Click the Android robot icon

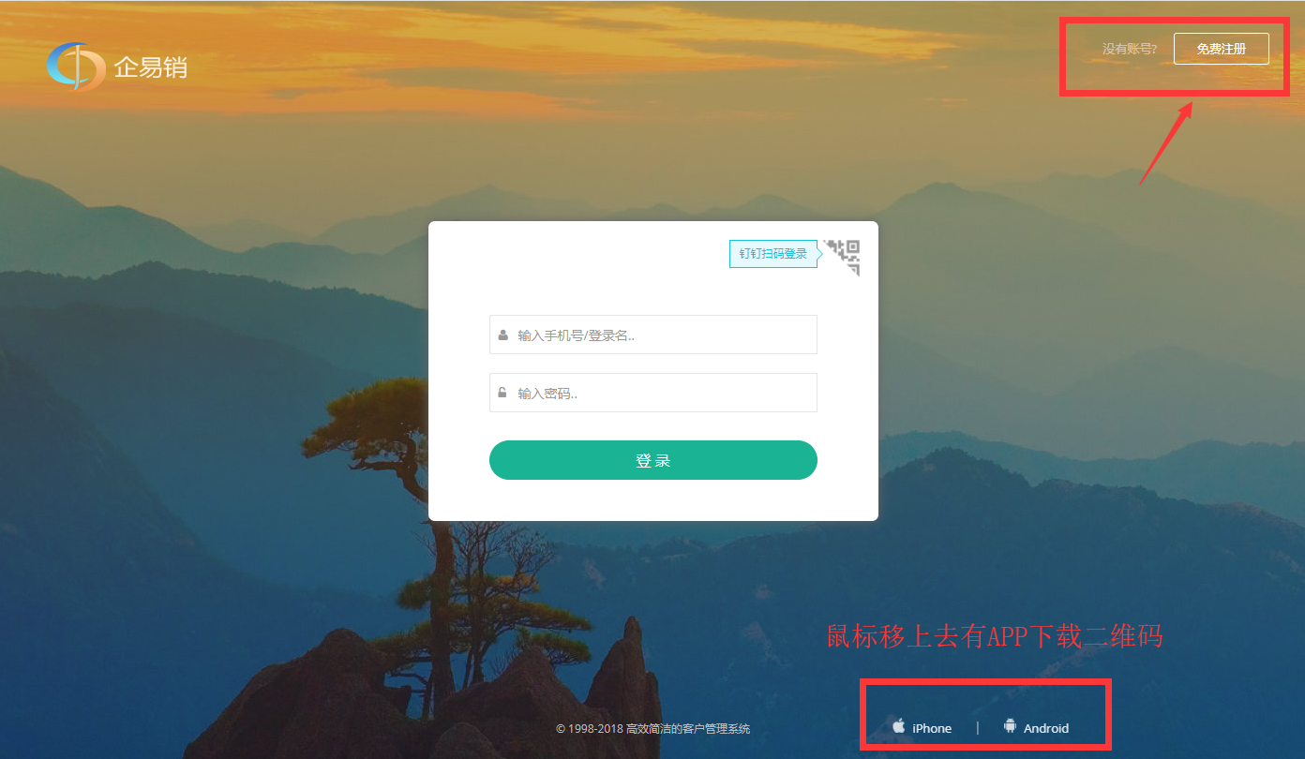[1010, 726]
